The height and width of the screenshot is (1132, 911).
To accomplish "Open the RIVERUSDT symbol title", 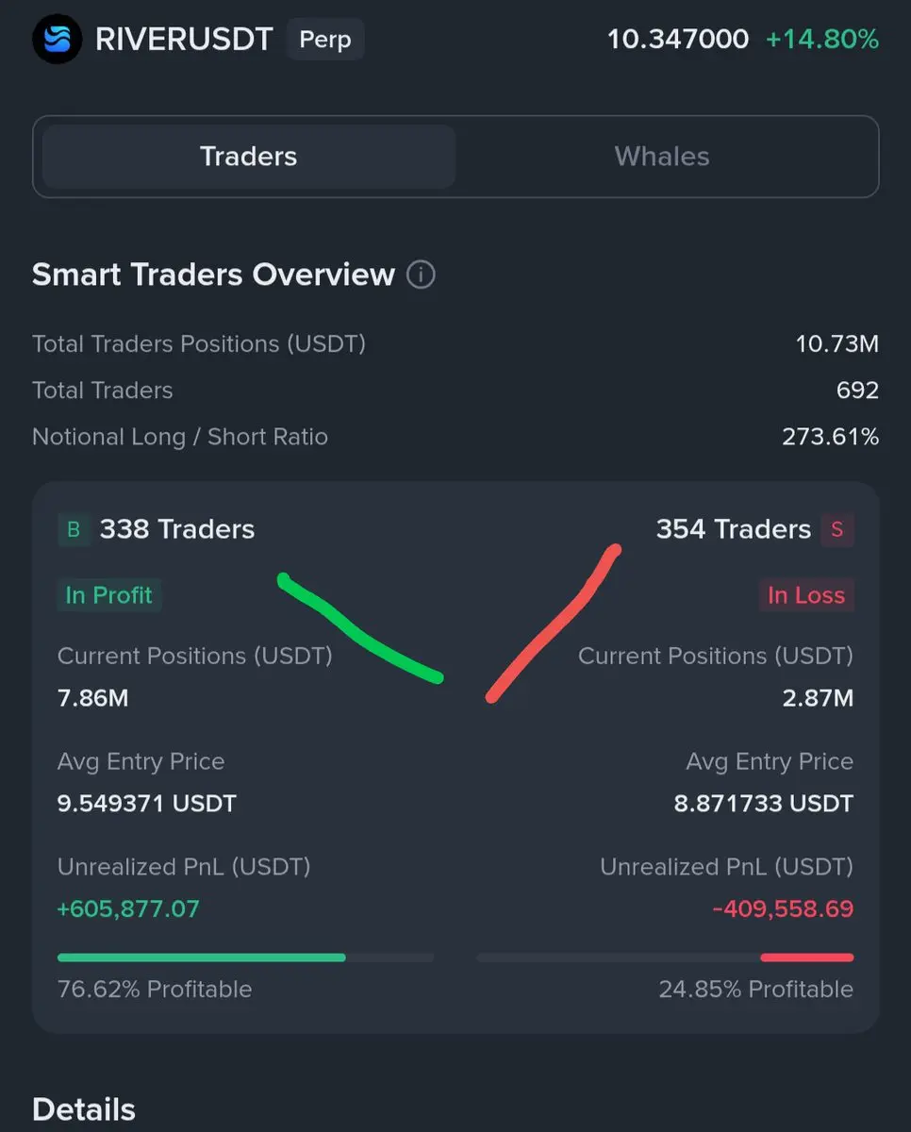I will click(x=184, y=40).
